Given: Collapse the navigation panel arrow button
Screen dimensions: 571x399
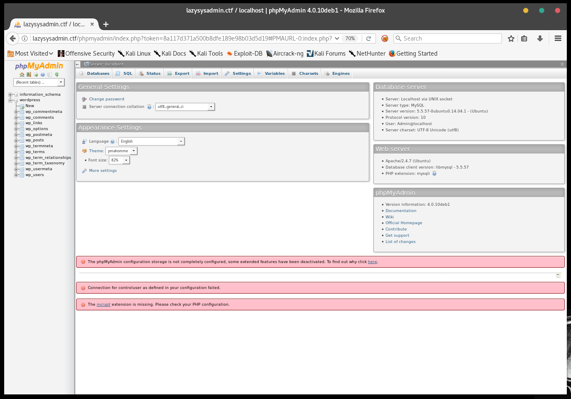Looking at the screenshot, I should pos(78,64).
